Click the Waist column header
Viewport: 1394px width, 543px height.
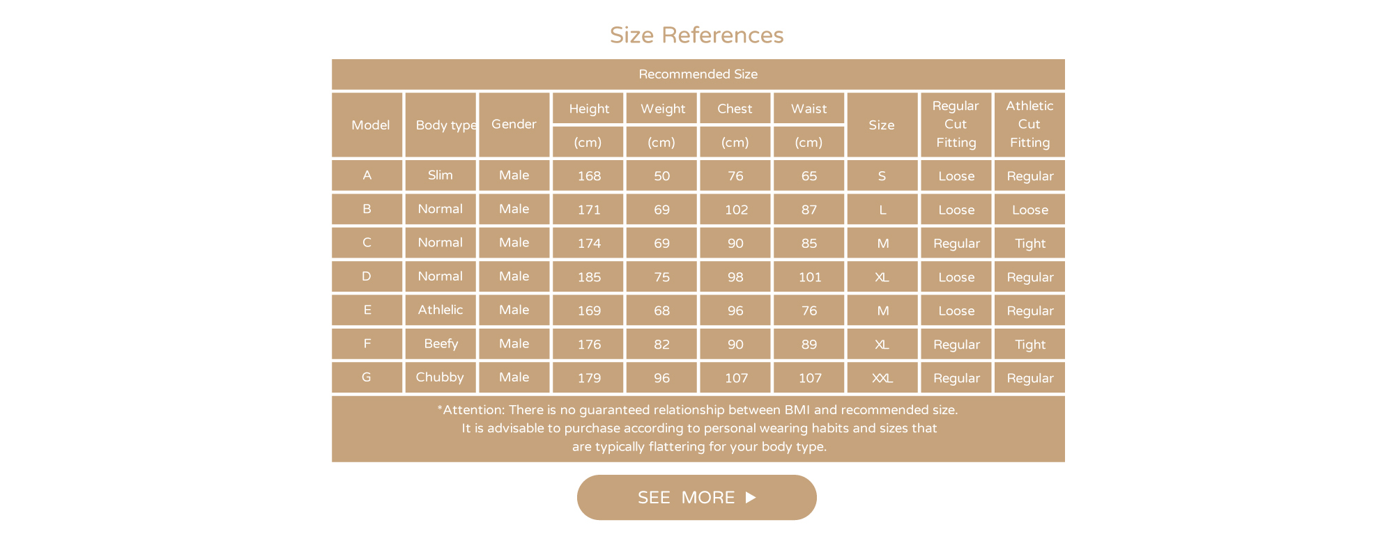(809, 109)
